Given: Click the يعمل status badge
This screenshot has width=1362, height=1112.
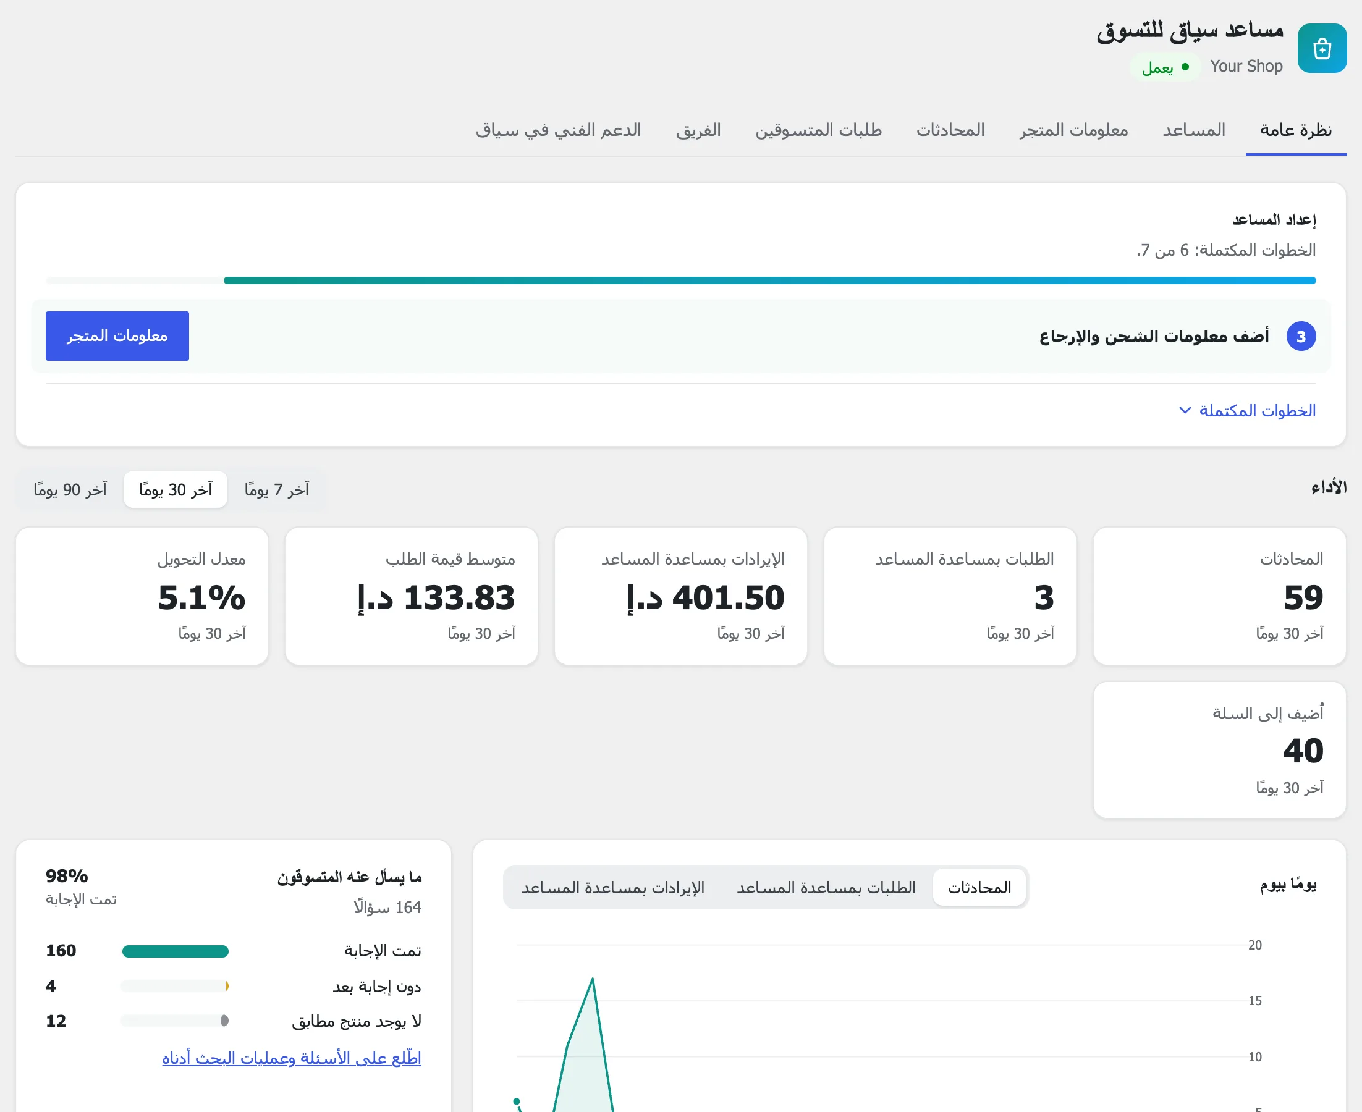Looking at the screenshot, I should click(x=1165, y=67).
